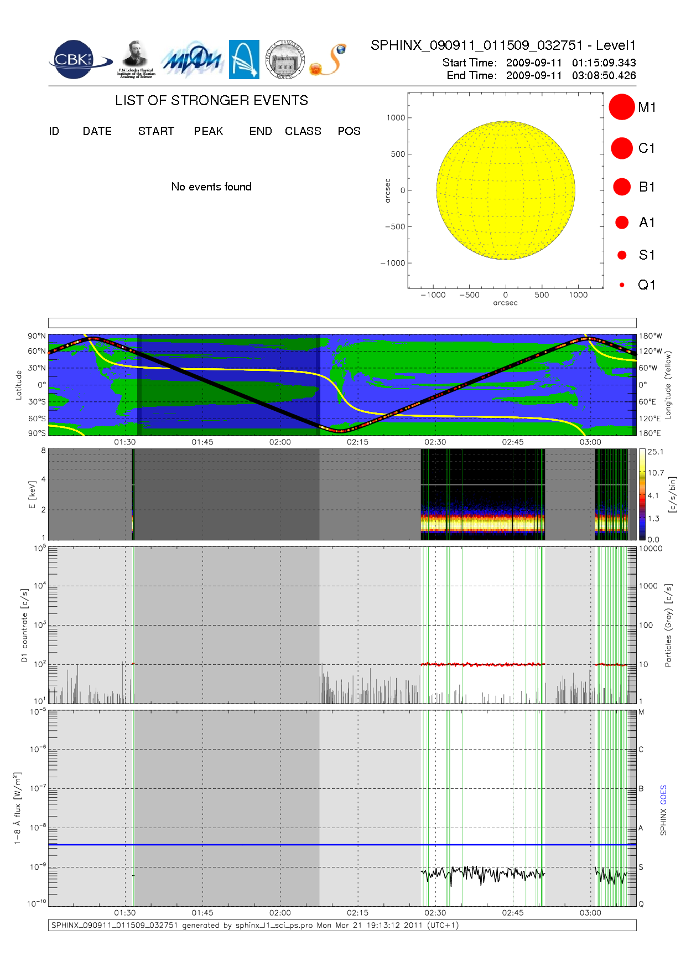This screenshot has width=686, height=971.
Task: Click the blue square arch logo
Action: click(244, 59)
